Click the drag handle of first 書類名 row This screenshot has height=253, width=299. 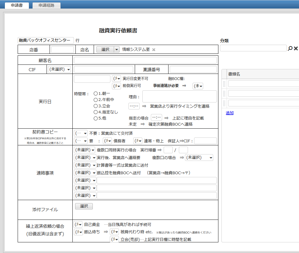224,84
